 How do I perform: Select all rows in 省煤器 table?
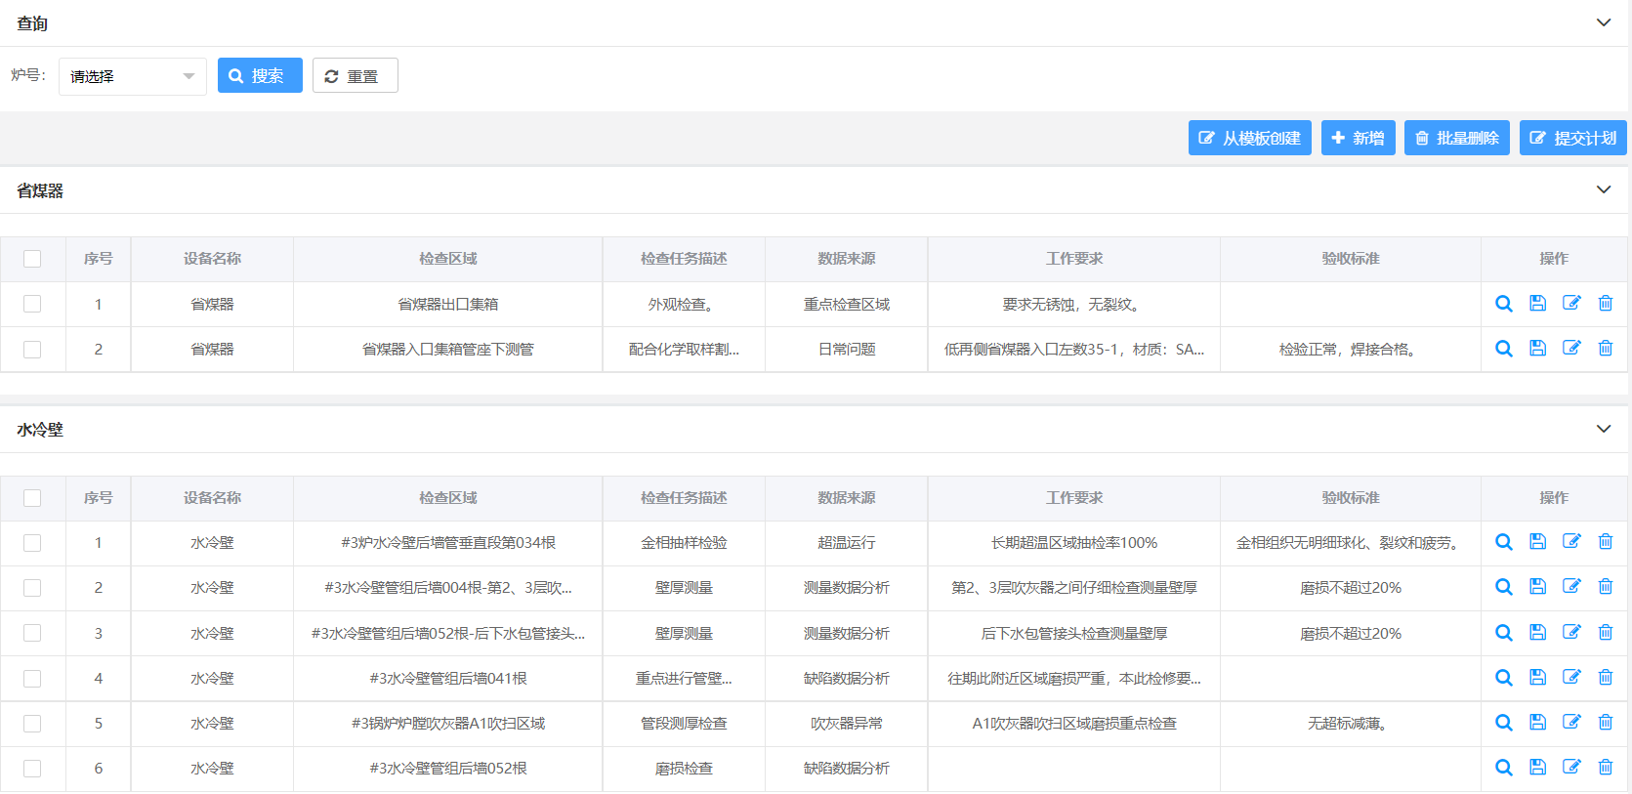pyautogui.click(x=32, y=259)
